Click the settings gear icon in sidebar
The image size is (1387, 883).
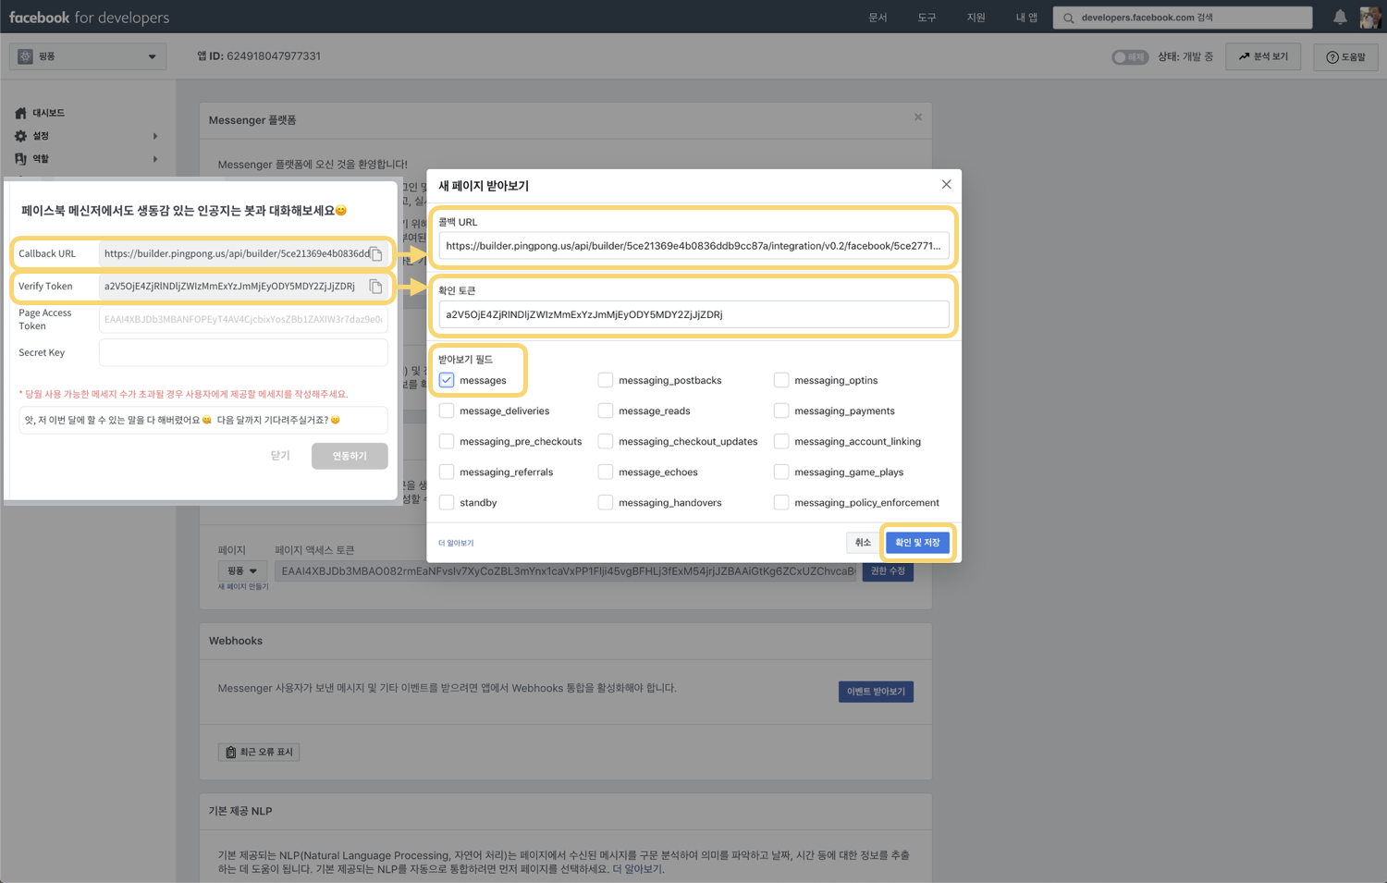(20, 136)
